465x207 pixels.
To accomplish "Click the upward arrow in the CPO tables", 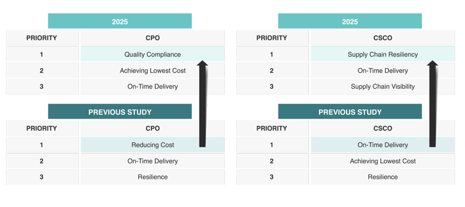I will [202, 104].
